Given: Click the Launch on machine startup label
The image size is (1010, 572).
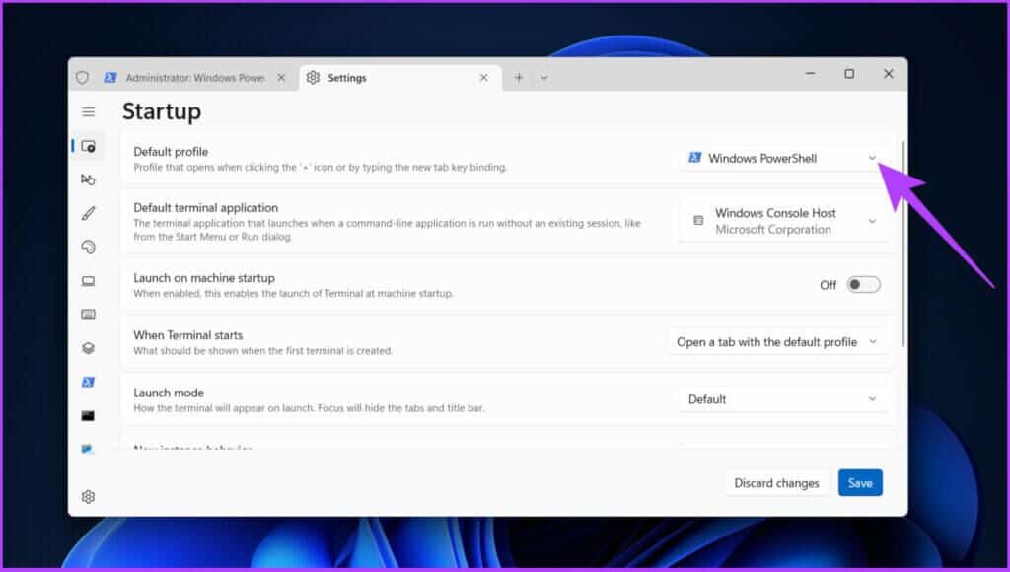Looking at the screenshot, I should (203, 278).
